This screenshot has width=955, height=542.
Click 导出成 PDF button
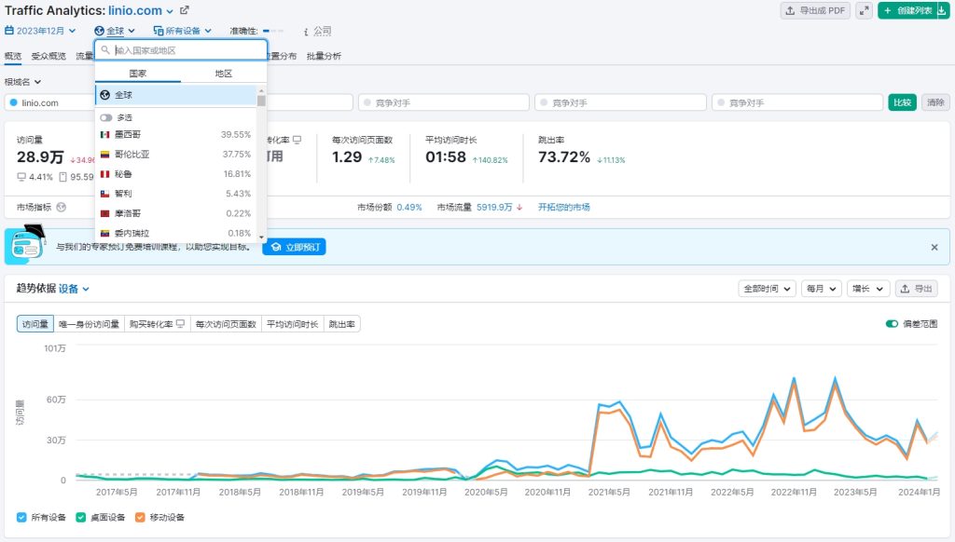point(815,10)
